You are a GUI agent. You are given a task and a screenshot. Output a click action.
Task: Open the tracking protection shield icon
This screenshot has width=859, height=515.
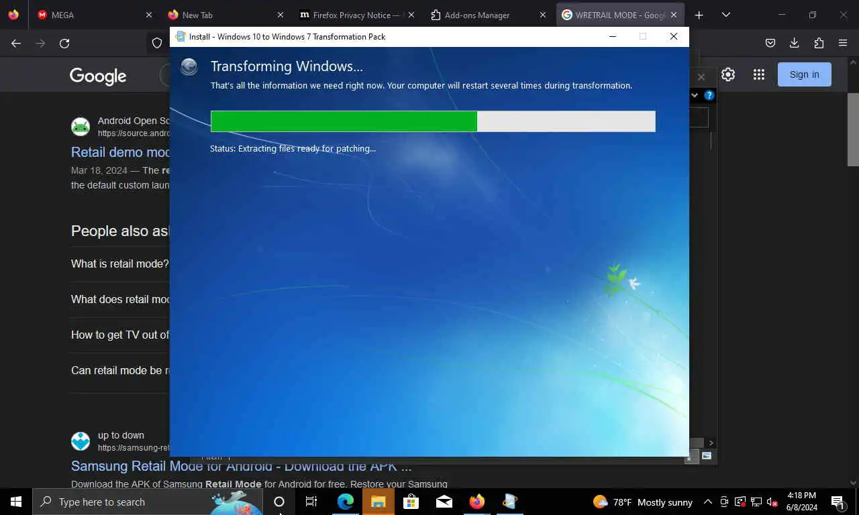[157, 43]
